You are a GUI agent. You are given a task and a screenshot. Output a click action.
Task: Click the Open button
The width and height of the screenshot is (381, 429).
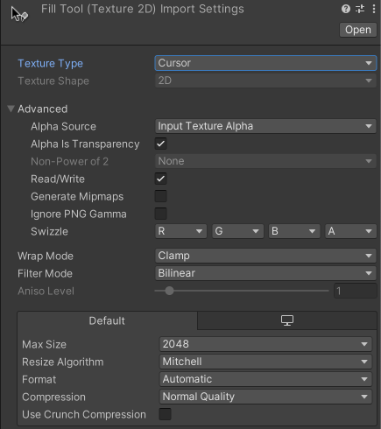(358, 30)
